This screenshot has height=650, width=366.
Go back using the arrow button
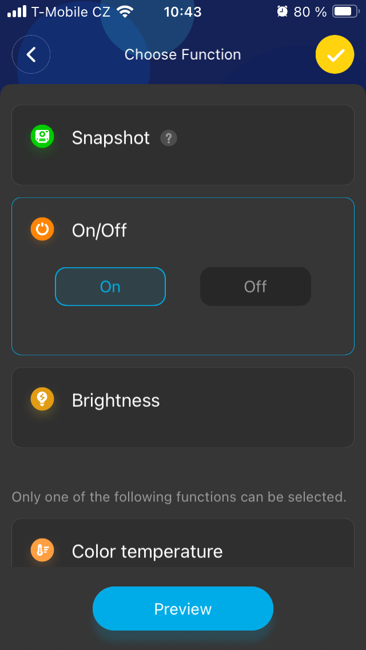(x=31, y=55)
